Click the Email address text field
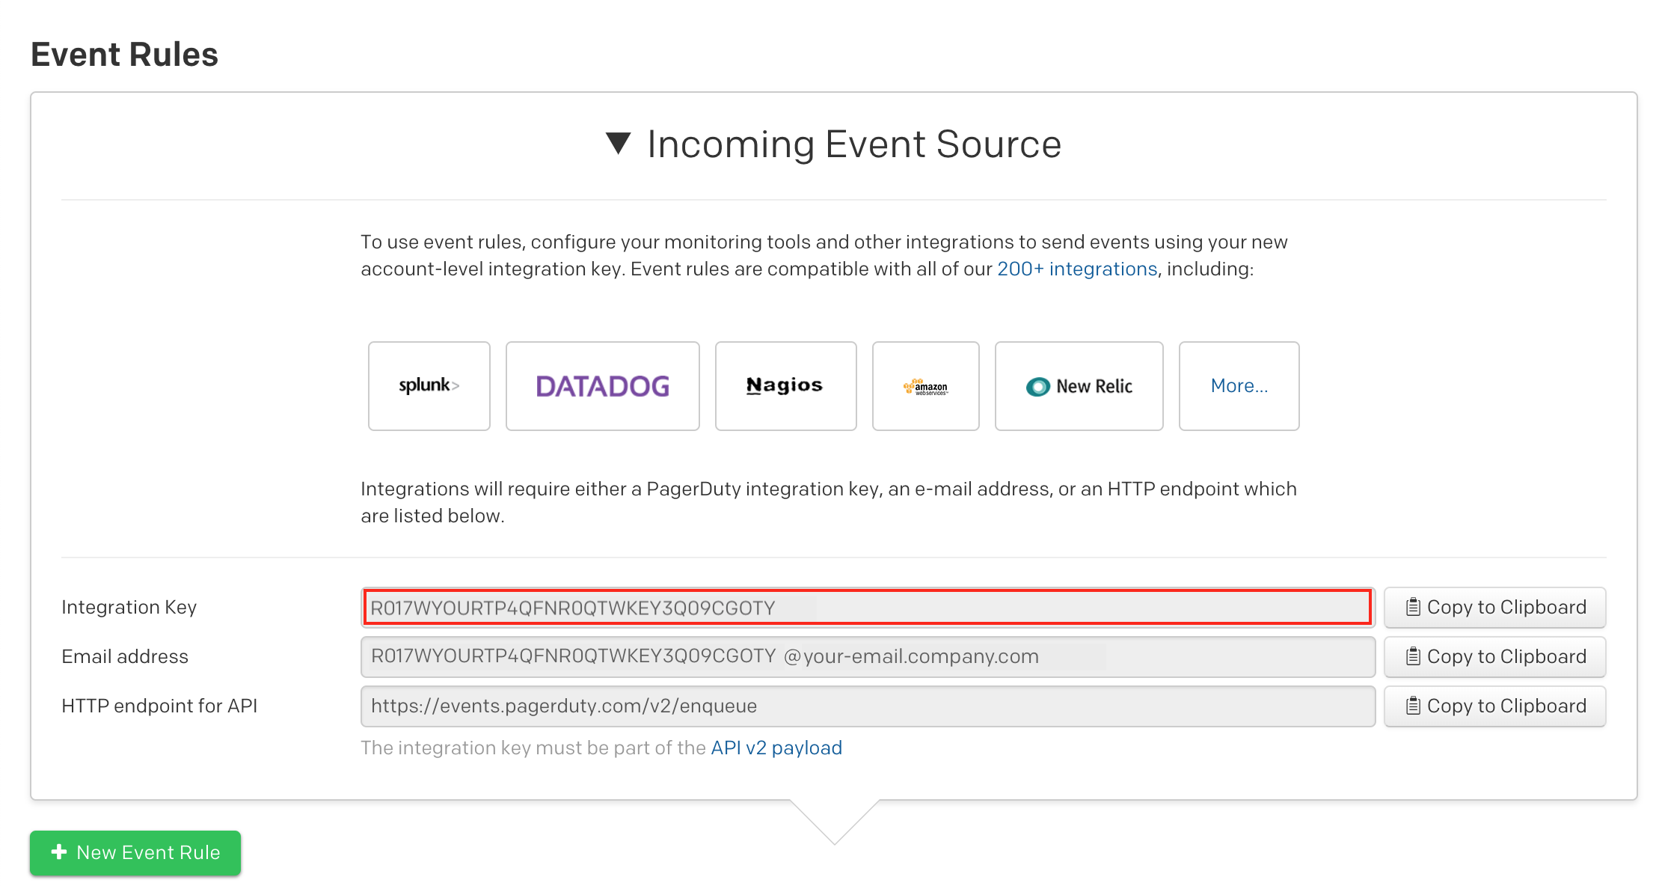 tap(867, 656)
